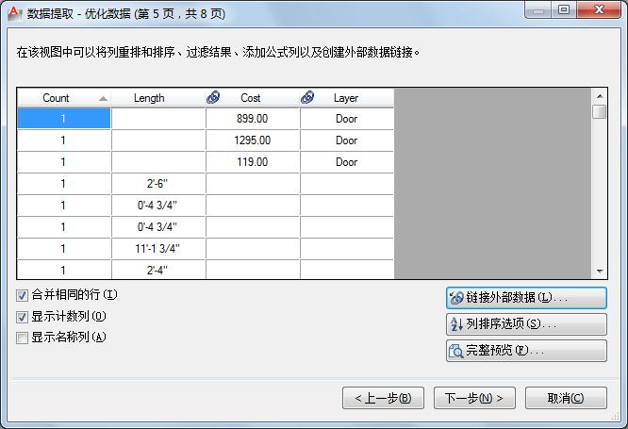Maximize the data extraction dialog window
This screenshot has width=628, height=429.
(x=564, y=9)
